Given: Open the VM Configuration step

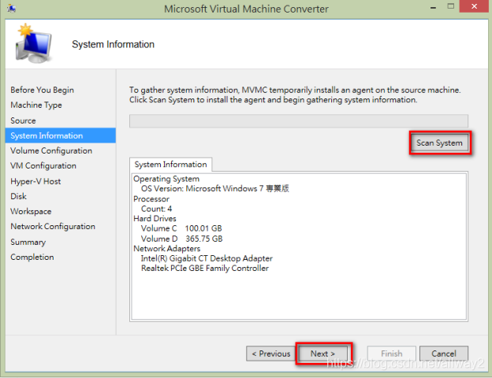Looking at the screenshot, I should (x=43, y=166).
